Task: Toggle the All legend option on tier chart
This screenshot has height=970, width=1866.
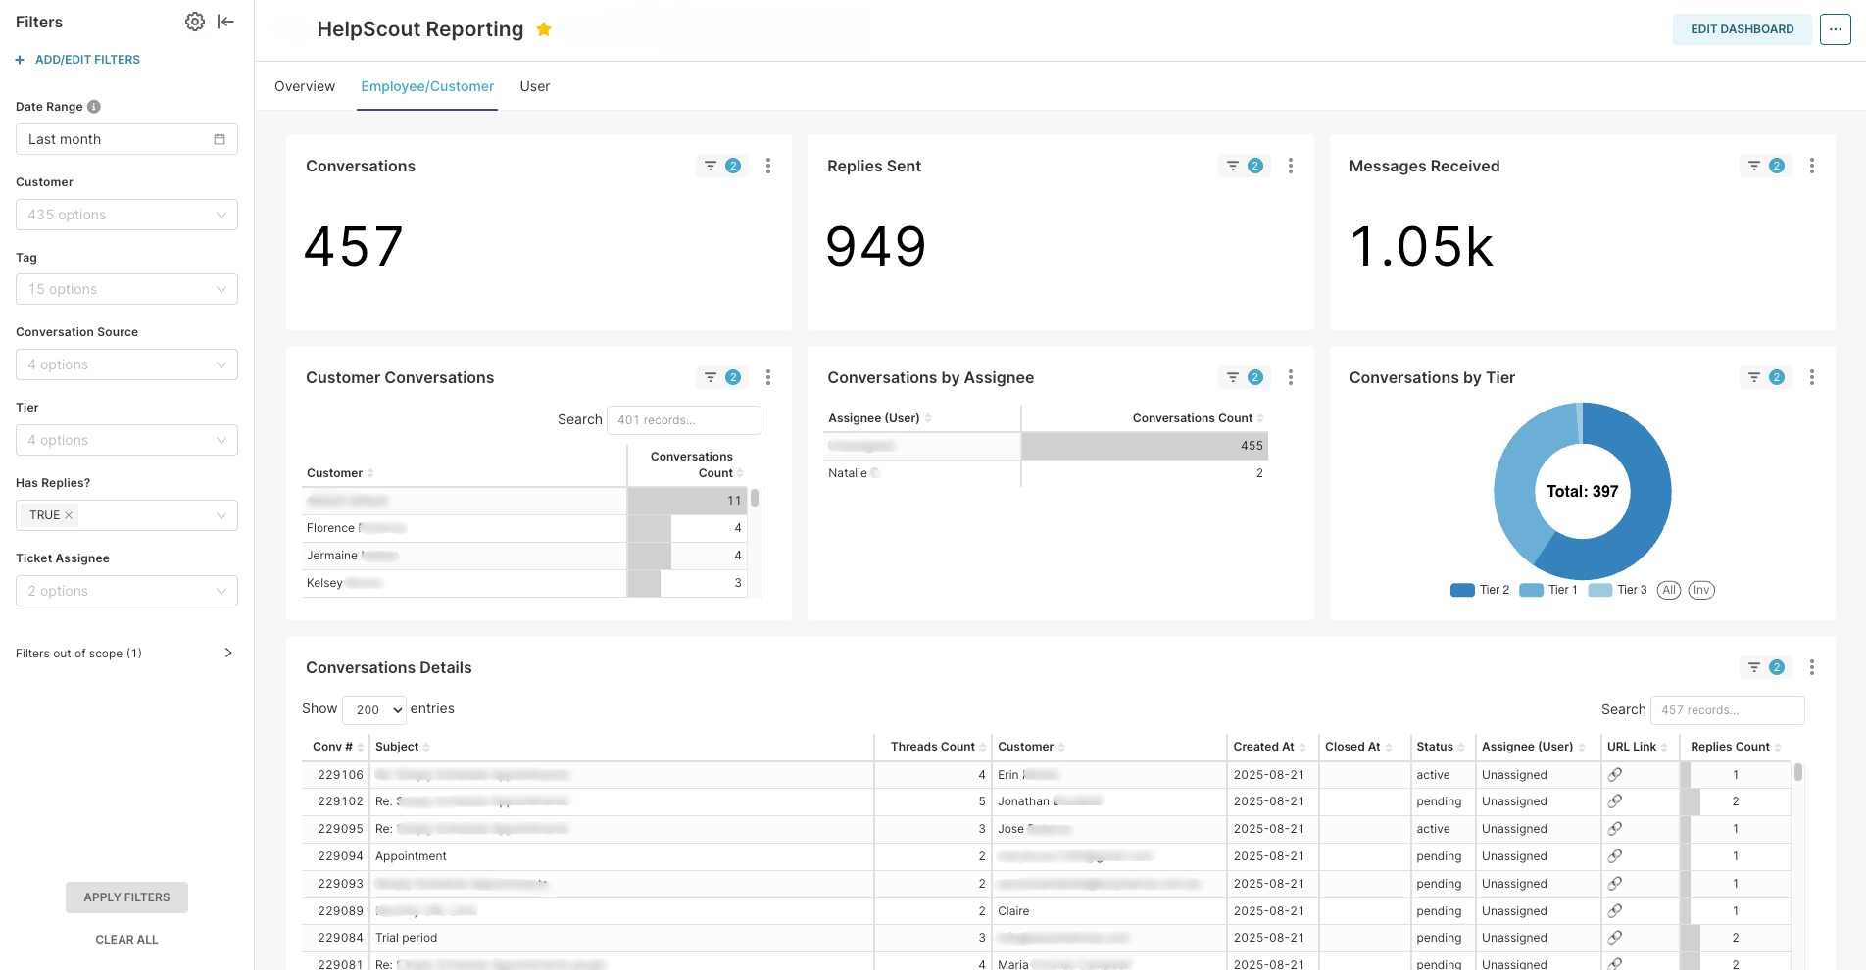Action: click(1668, 590)
